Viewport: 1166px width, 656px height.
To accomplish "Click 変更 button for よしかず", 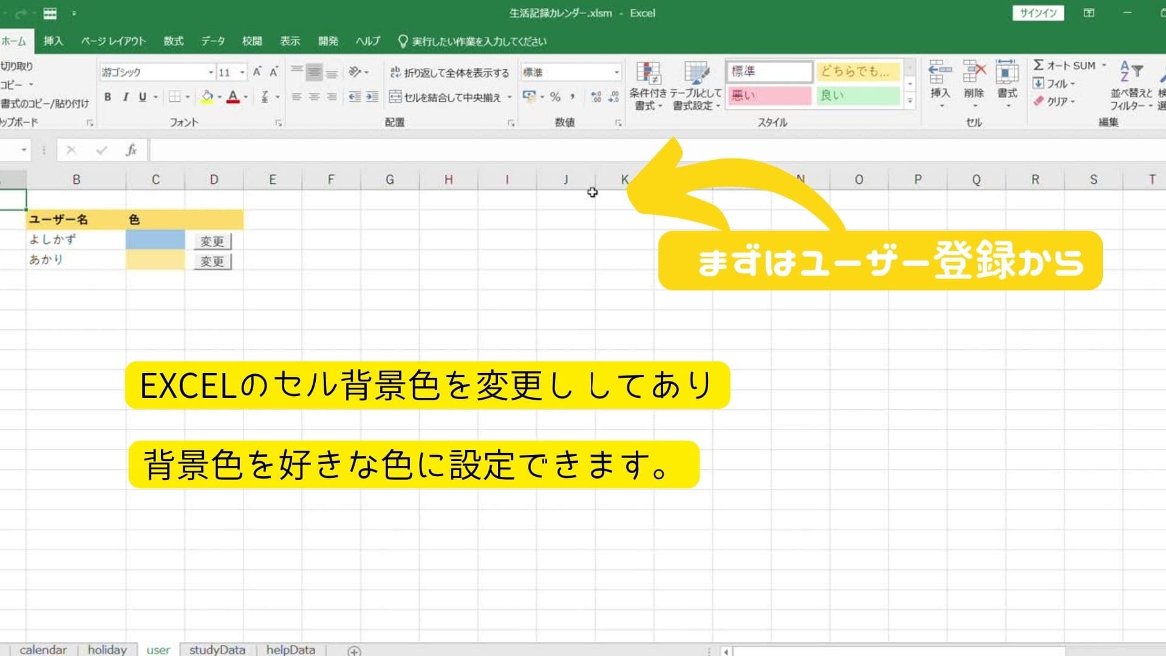I will coord(212,241).
